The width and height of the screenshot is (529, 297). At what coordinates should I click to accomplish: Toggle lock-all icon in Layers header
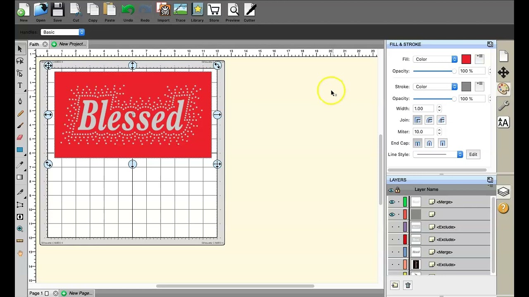398,190
